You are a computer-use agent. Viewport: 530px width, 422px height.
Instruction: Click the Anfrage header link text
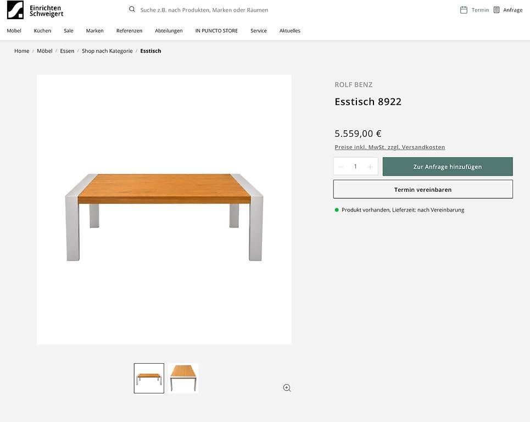[x=513, y=10]
